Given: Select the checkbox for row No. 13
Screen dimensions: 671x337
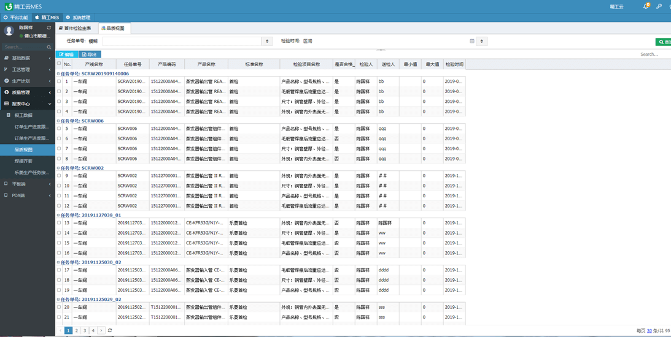Looking at the screenshot, I should click(x=60, y=223).
